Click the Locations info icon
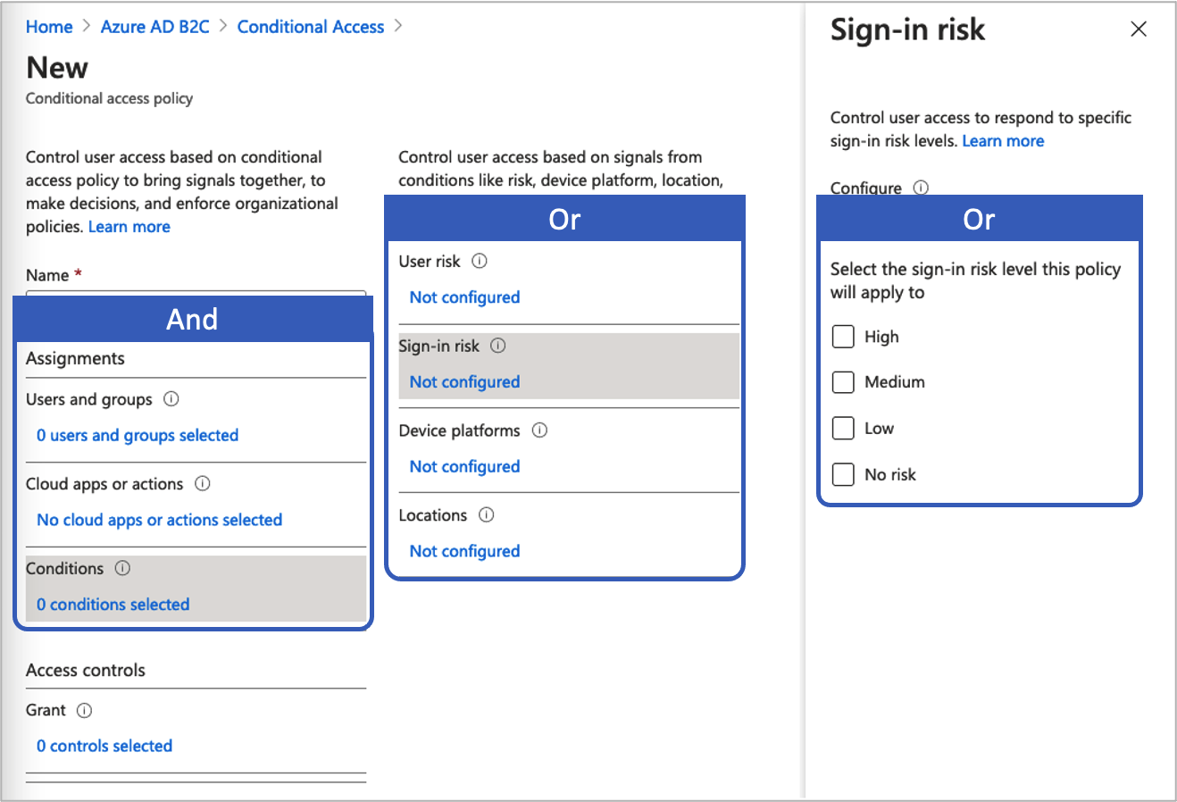This screenshot has height=802, width=1177. tap(485, 515)
